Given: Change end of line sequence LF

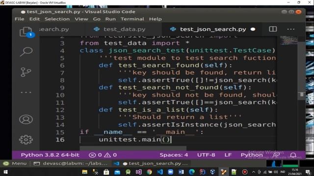Looking at the screenshot, I should click(x=228, y=155).
